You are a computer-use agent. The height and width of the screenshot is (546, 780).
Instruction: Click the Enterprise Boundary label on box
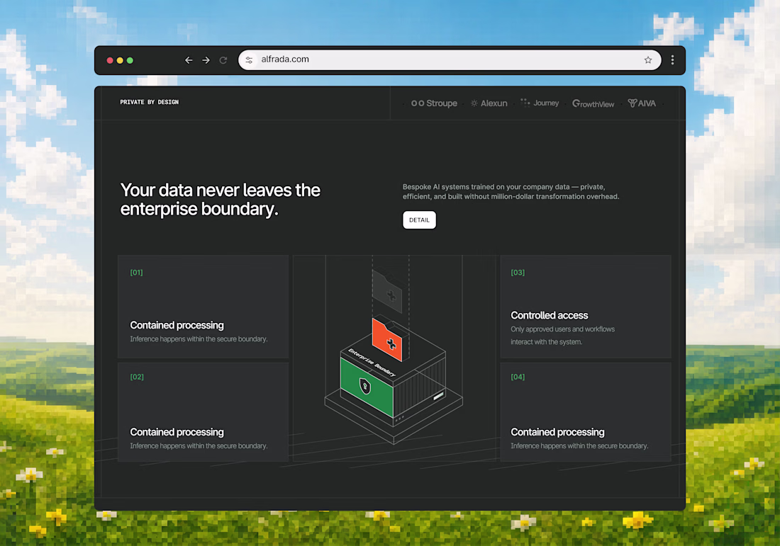pos(372,362)
